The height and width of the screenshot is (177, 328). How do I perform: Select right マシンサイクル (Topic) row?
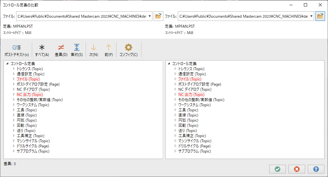pos(195,141)
